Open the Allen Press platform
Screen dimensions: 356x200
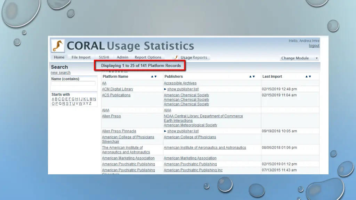click(x=111, y=116)
